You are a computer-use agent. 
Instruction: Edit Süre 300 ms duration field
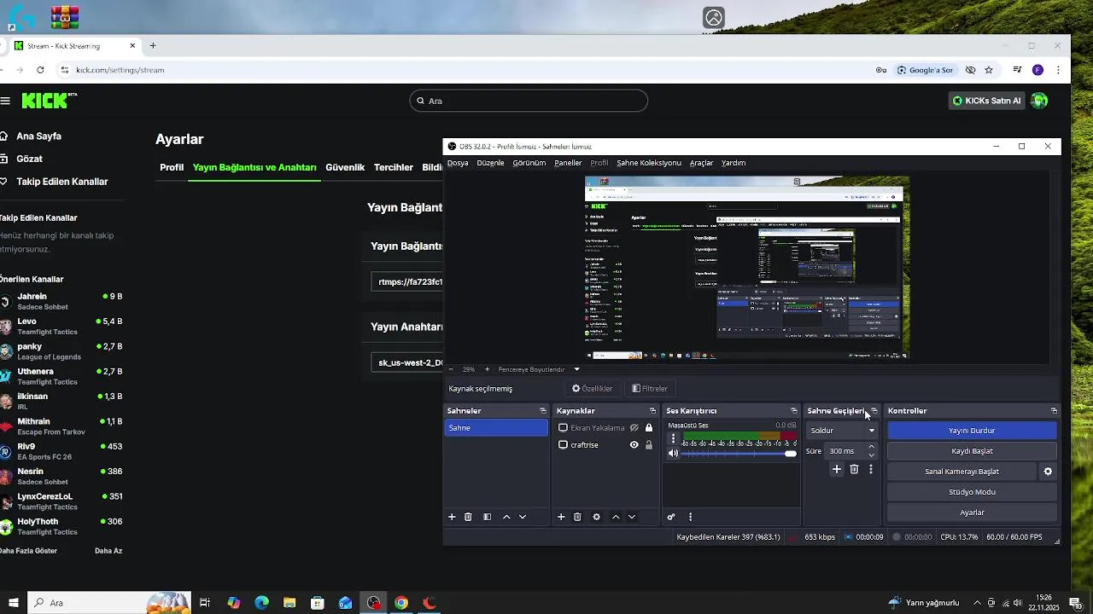coord(845,451)
